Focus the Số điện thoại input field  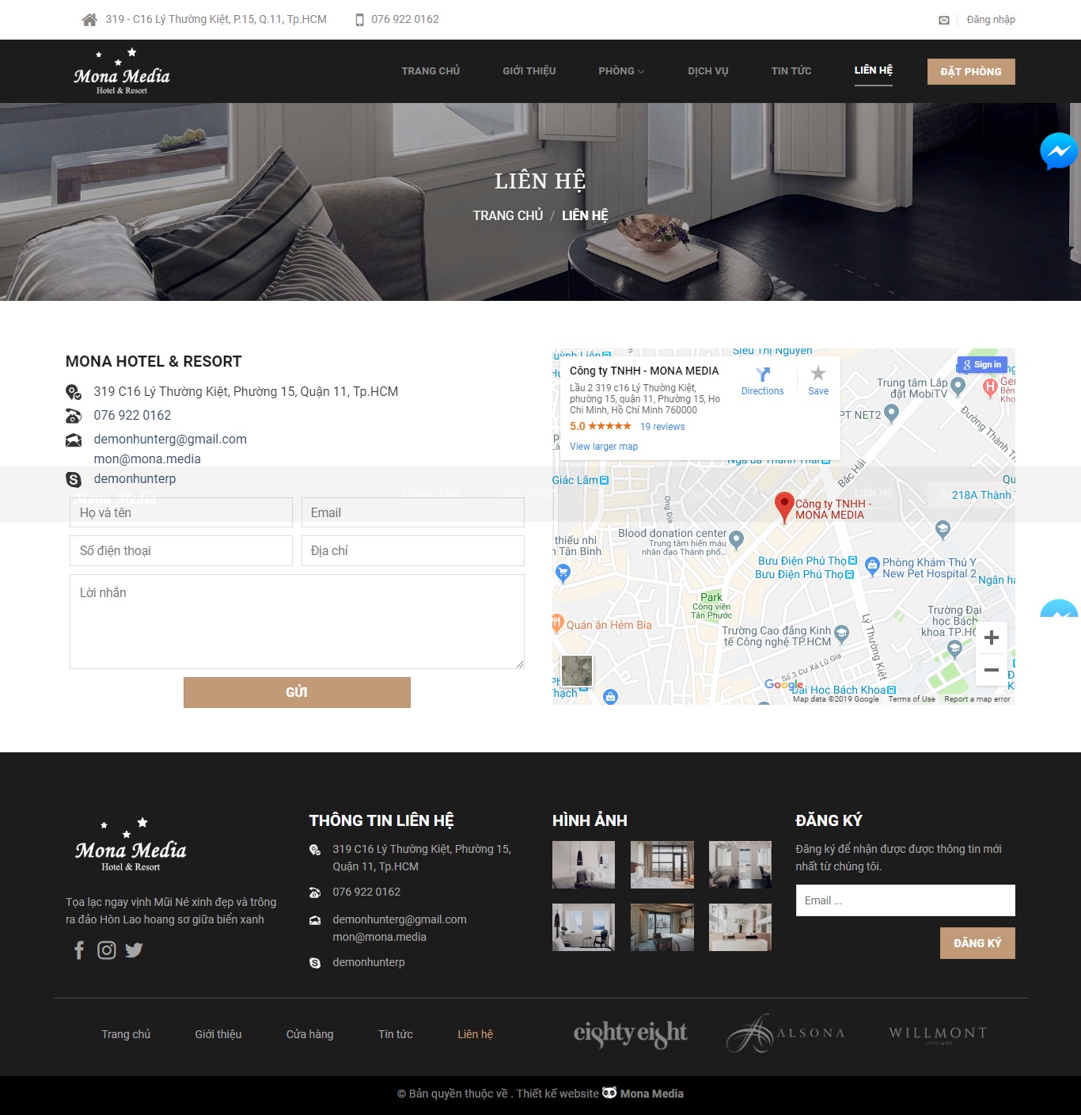pyautogui.click(x=181, y=550)
